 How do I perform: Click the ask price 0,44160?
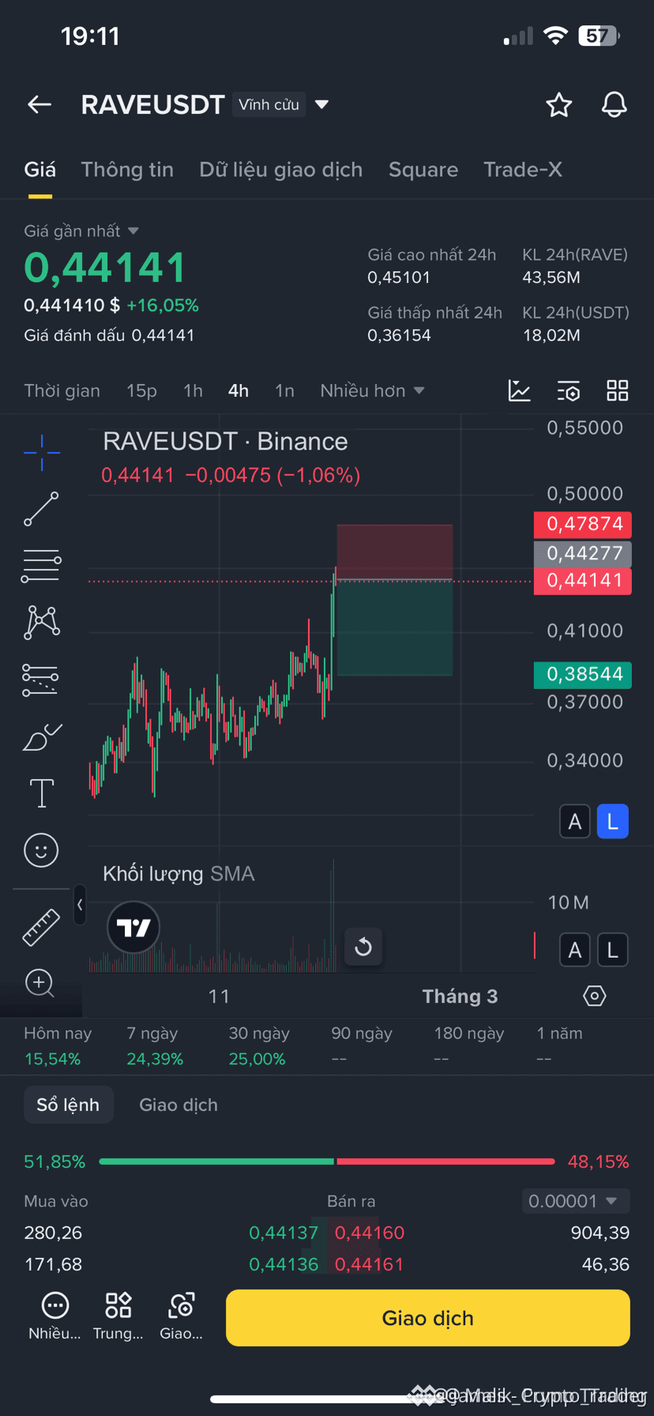click(x=369, y=1233)
